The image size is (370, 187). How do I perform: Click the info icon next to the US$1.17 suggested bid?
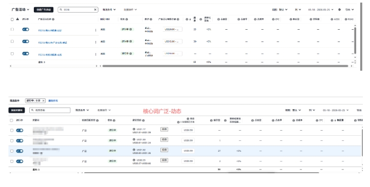pos(134,129)
